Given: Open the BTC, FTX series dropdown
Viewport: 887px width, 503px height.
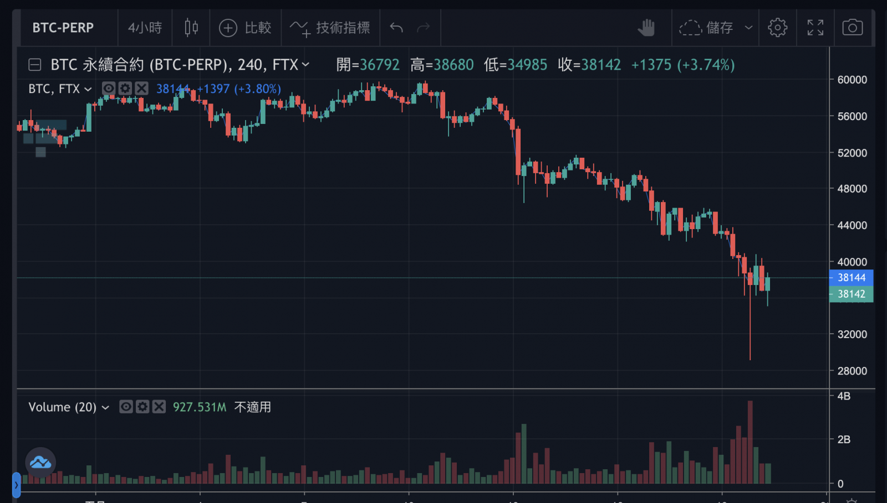Looking at the screenshot, I should pyautogui.click(x=88, y=89).
